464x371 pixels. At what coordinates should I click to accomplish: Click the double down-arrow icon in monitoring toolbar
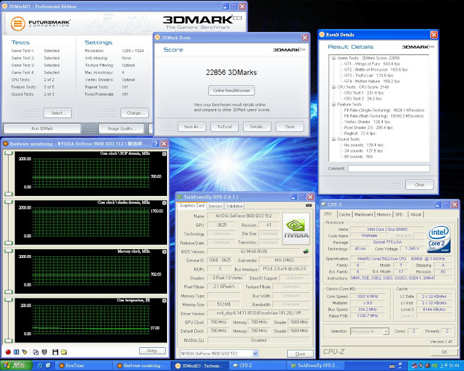coord(45,352)
